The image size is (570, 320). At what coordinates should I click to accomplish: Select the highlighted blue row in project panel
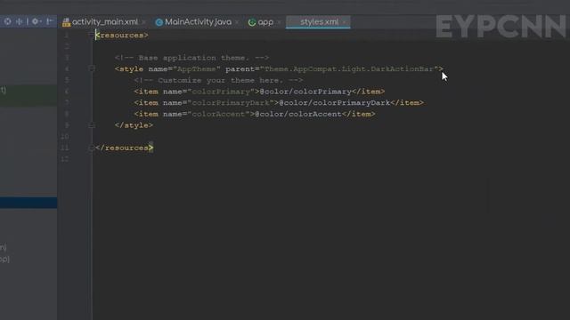coord(28,203)
